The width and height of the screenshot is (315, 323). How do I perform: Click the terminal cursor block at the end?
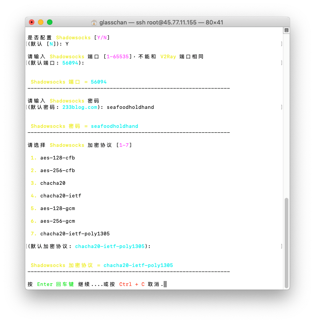[165, 284]
